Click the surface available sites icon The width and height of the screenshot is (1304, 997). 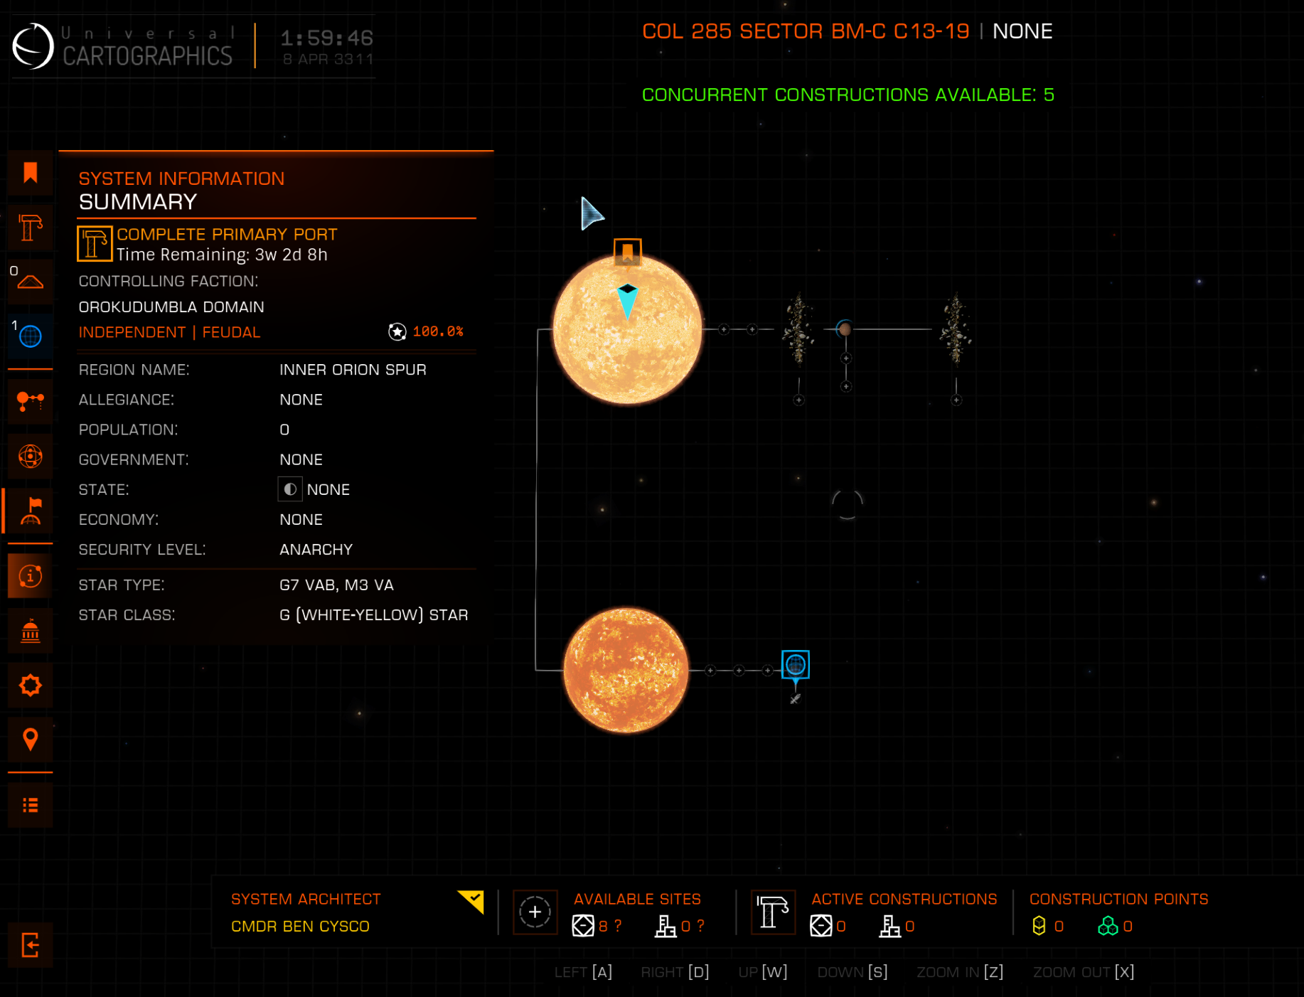tap(666, 926)
